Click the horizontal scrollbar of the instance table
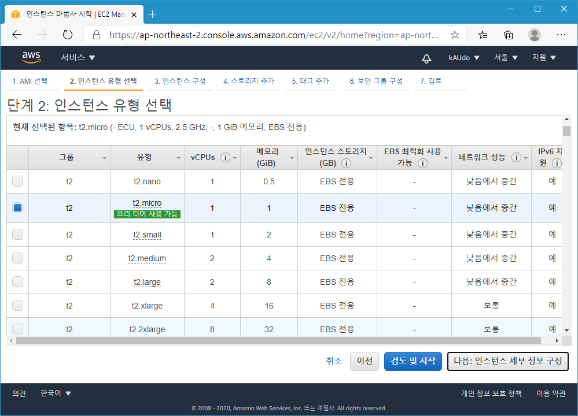The height and width of the screenshot is (416, 578). coord(278,341)
